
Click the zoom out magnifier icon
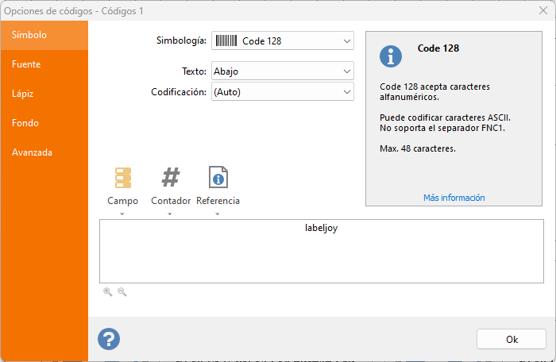(122, 292)
